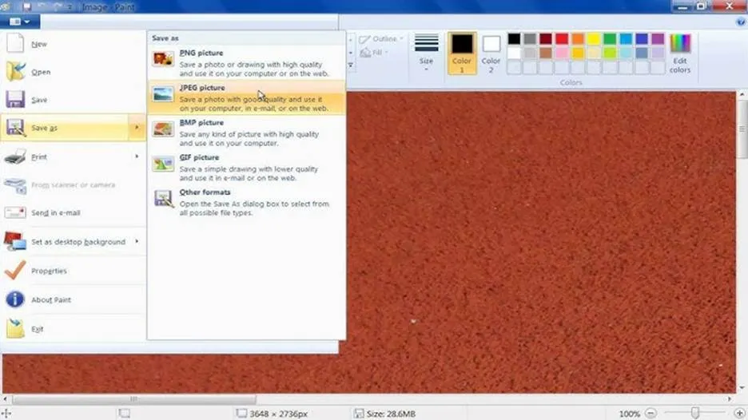748x420 pixels.
Task: Pick the purple color swatch
Action: click(x=658, y=38)
